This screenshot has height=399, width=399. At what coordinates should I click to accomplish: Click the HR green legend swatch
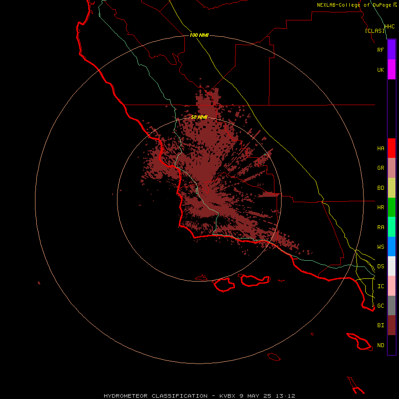pos(391,207)
